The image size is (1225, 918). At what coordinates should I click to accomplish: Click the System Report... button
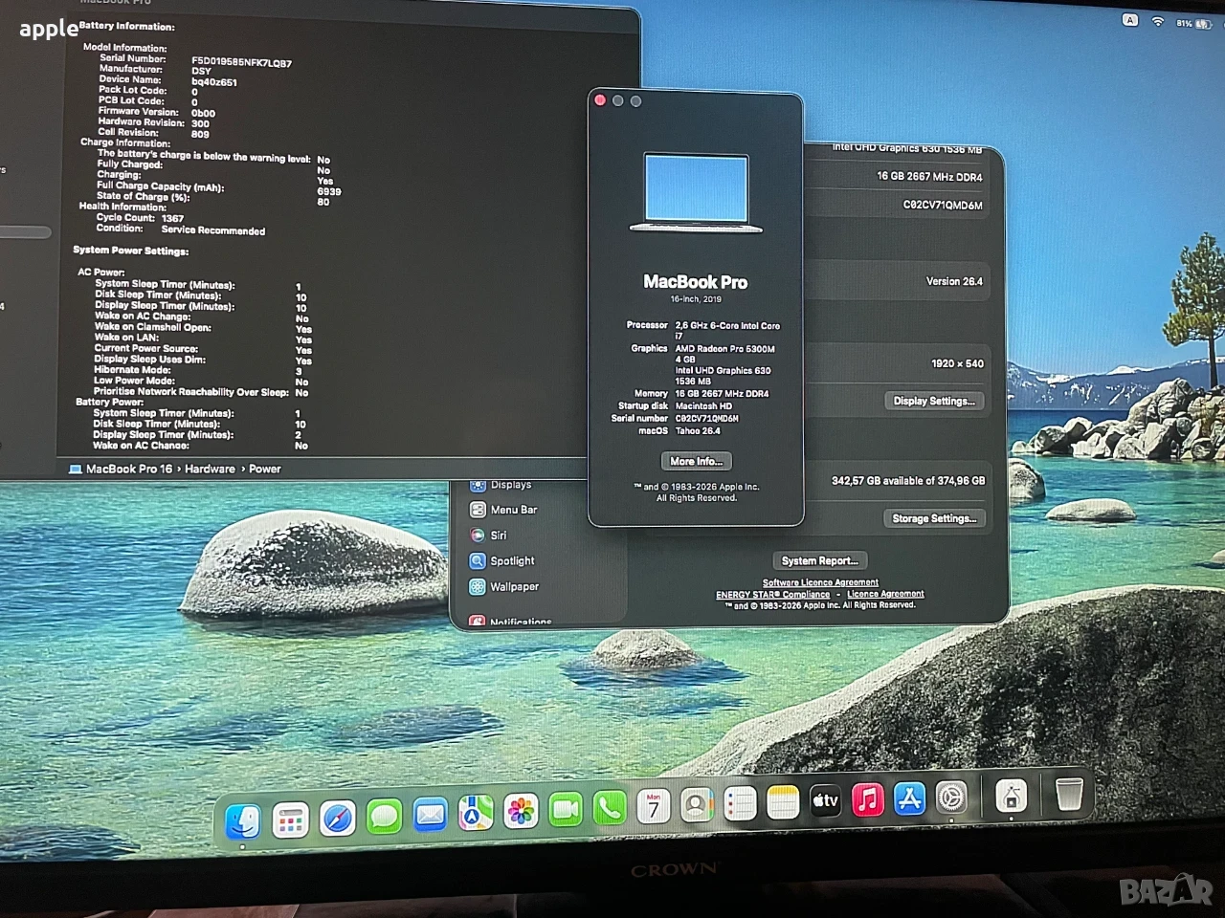(819, 560)
